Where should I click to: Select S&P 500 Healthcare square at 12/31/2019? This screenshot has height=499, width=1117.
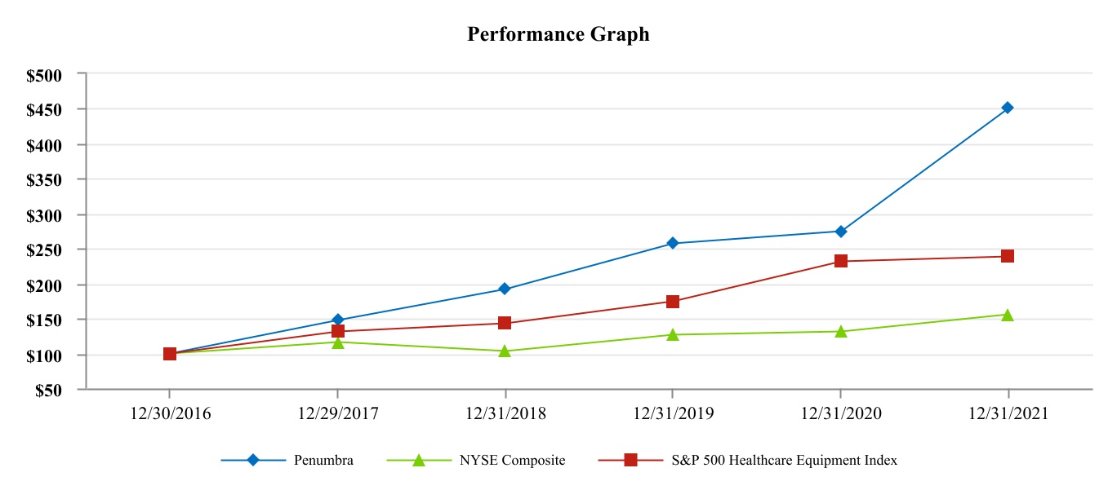(673, 302)
